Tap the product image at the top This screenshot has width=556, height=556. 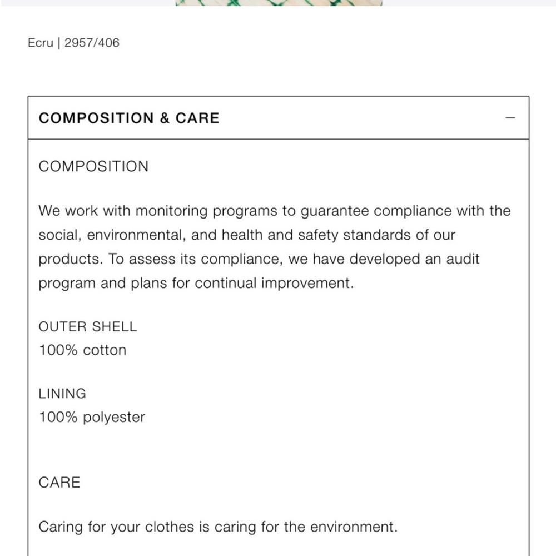(279, 3)
